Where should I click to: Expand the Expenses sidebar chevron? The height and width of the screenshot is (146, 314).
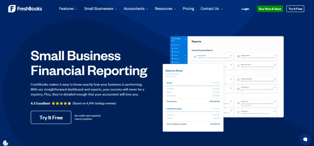point(185,62)
